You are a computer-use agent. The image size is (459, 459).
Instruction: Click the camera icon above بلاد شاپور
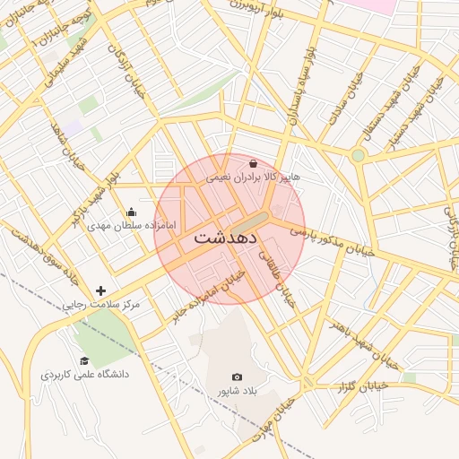(237, 377)
